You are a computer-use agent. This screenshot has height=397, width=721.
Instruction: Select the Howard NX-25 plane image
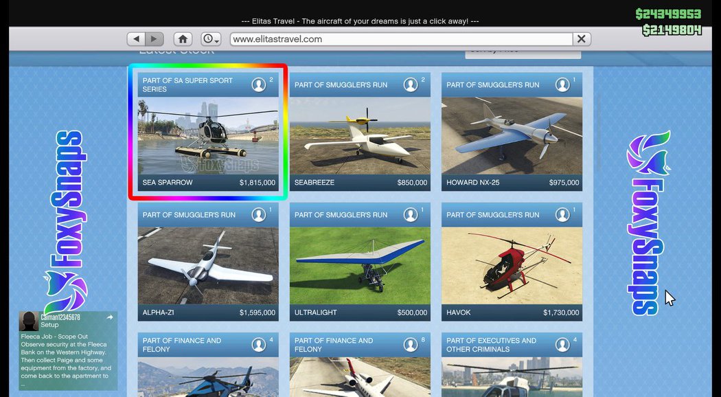(512, 136)
